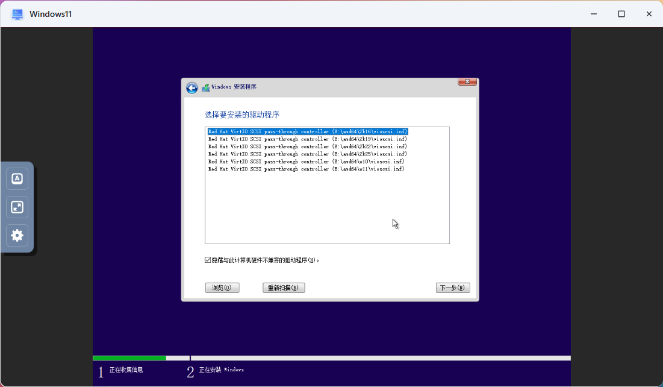The width and height of the screenshot is (663, 387).
Task: Select the driver row with path 2k19\vioscsi.inf
Action: (308, 139)
